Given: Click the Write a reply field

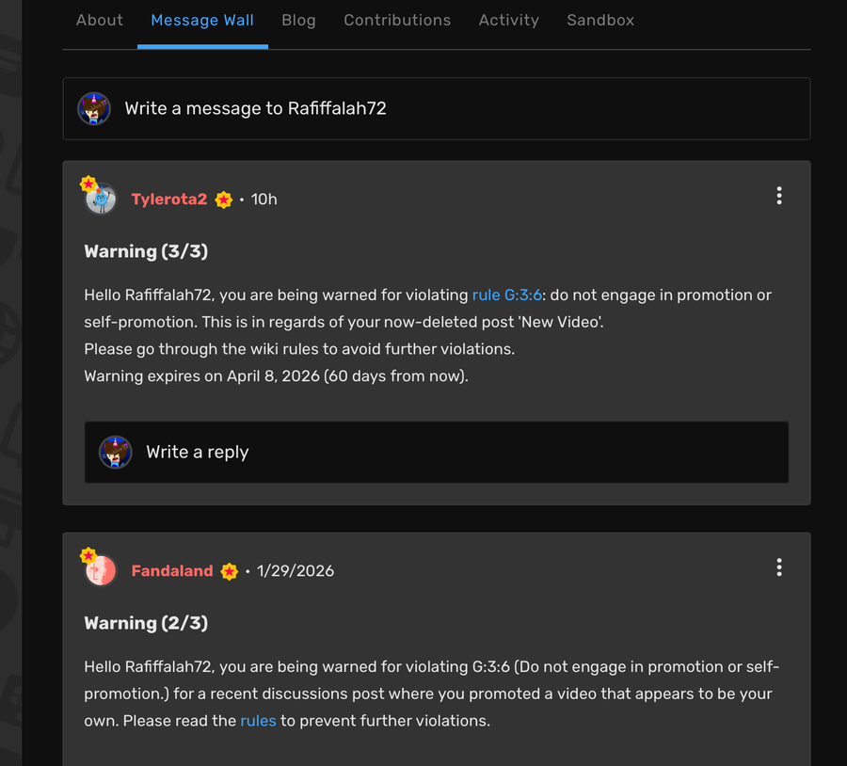Looking at the screenshot, I should (x=452, y=453).
